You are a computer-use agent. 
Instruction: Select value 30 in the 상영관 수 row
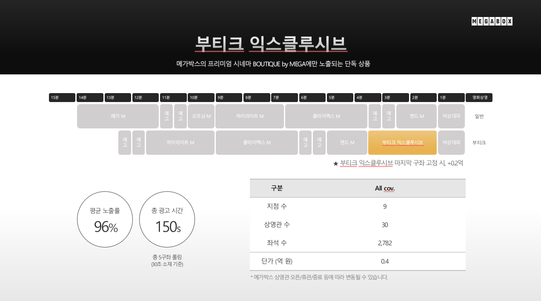pos(385,225)
